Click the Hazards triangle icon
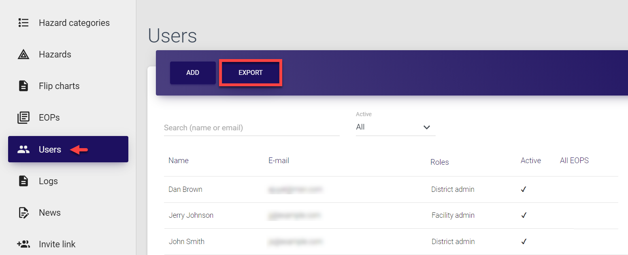This screenshot has height=255, width=628. (x=23, y=54)
